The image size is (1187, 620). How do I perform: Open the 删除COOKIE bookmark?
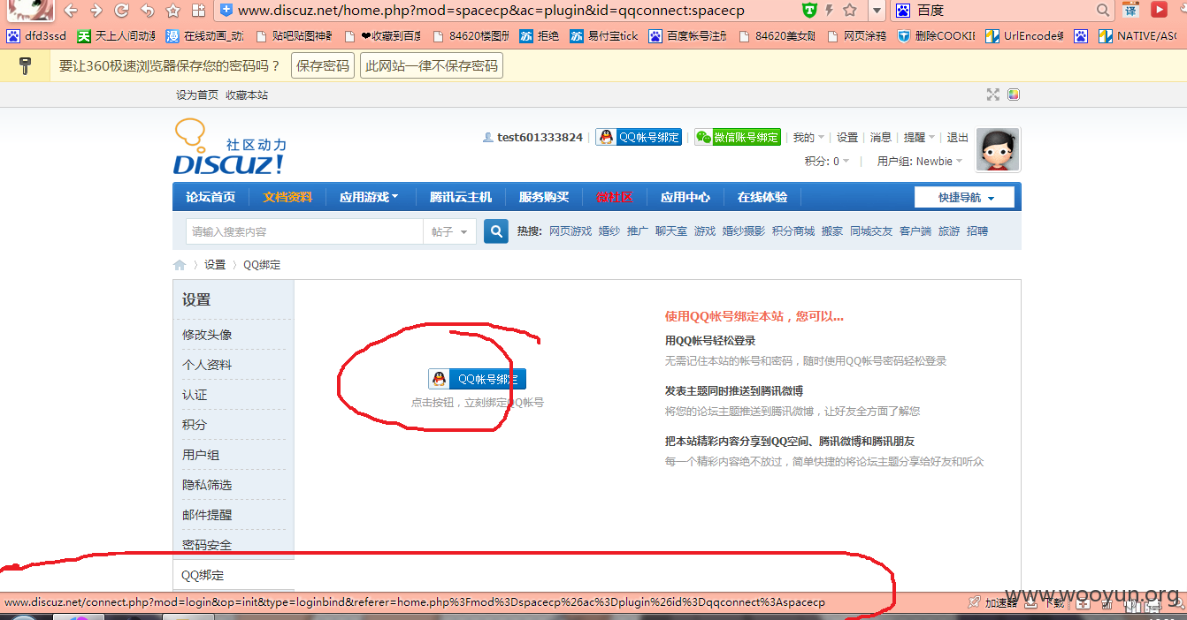(936, 36)
